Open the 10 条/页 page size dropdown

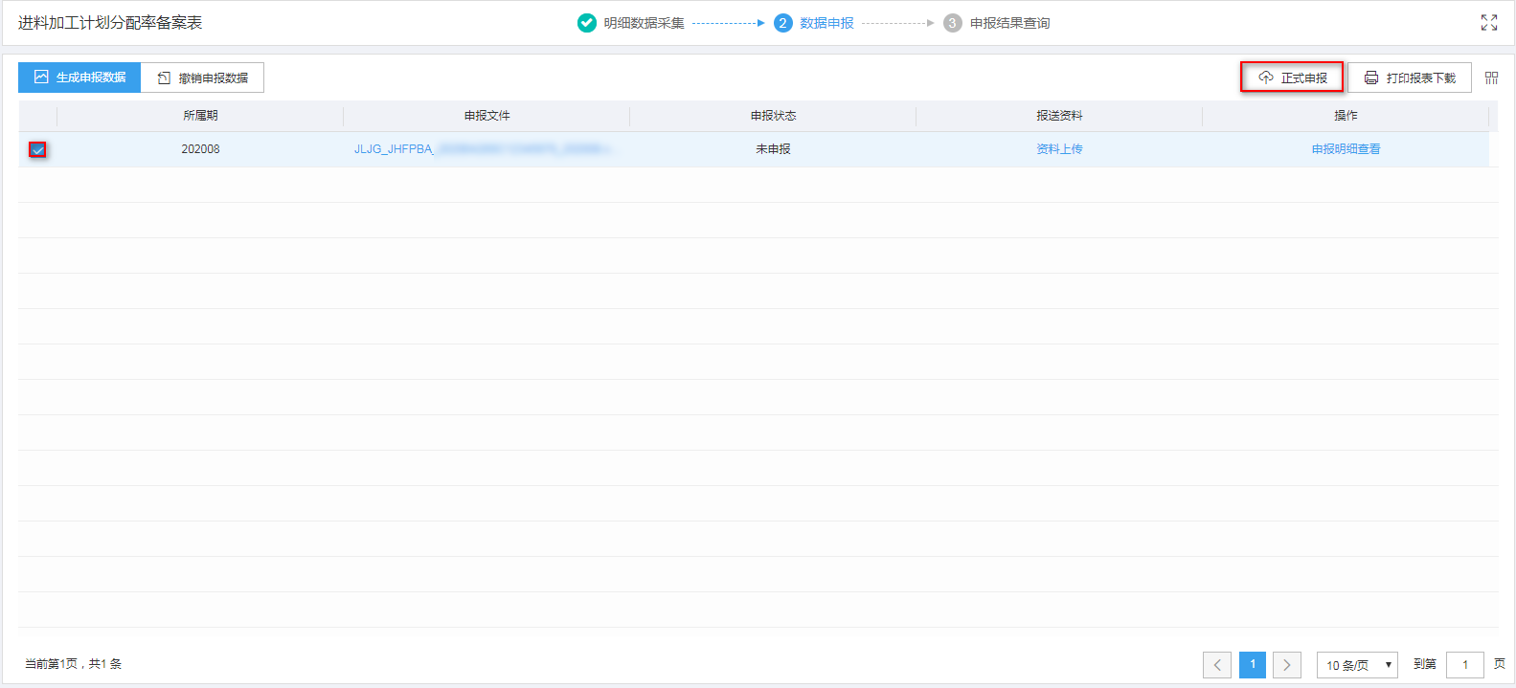[x=1357, y=665]
